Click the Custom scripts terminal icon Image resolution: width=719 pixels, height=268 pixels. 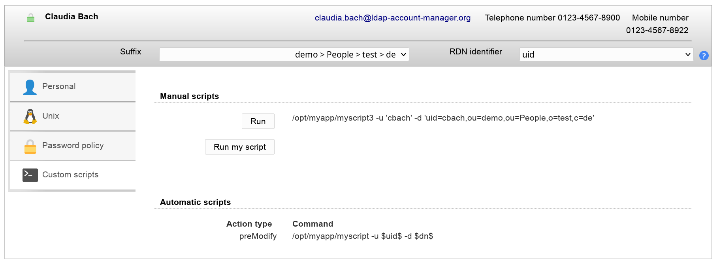coord(30,175)
